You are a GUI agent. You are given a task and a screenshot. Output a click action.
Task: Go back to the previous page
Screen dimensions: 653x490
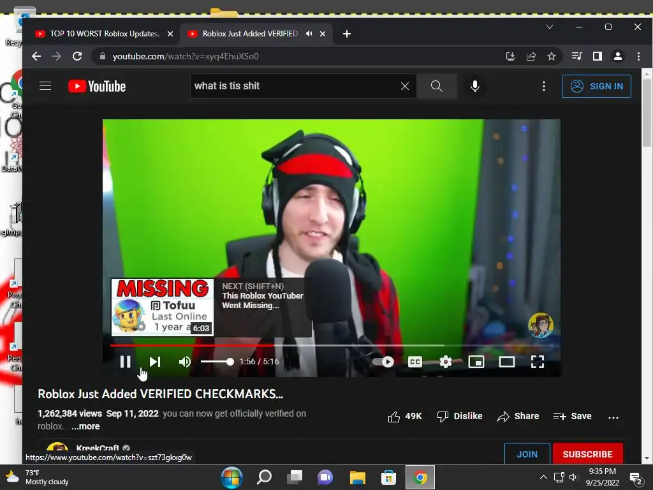(36, 56)
